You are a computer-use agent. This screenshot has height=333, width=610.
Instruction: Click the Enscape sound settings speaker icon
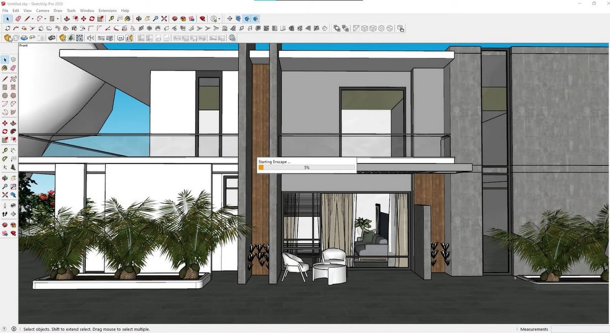(x=90, y=38)
